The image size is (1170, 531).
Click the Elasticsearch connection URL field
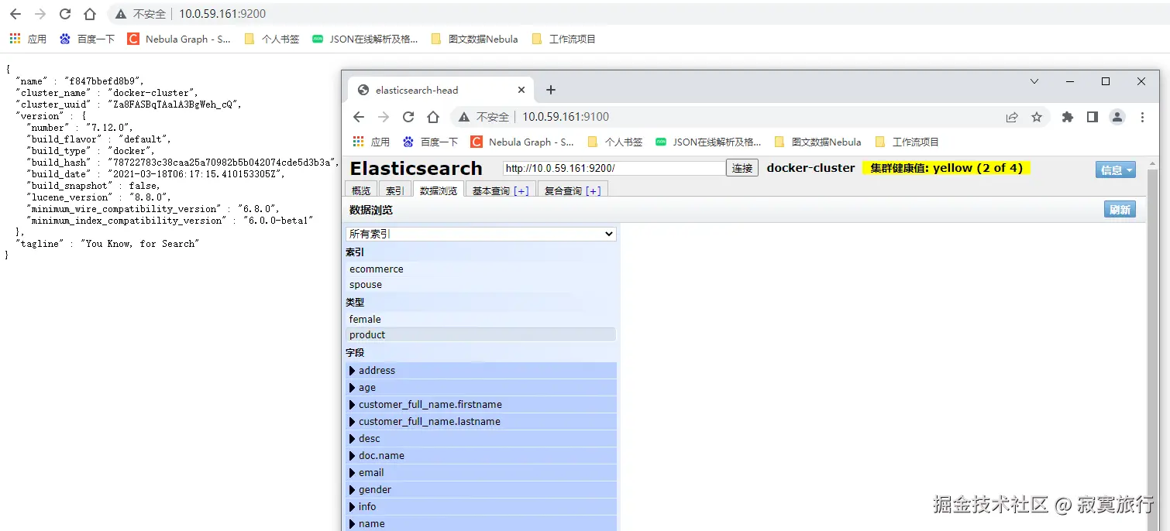click(x=614, y=168)
